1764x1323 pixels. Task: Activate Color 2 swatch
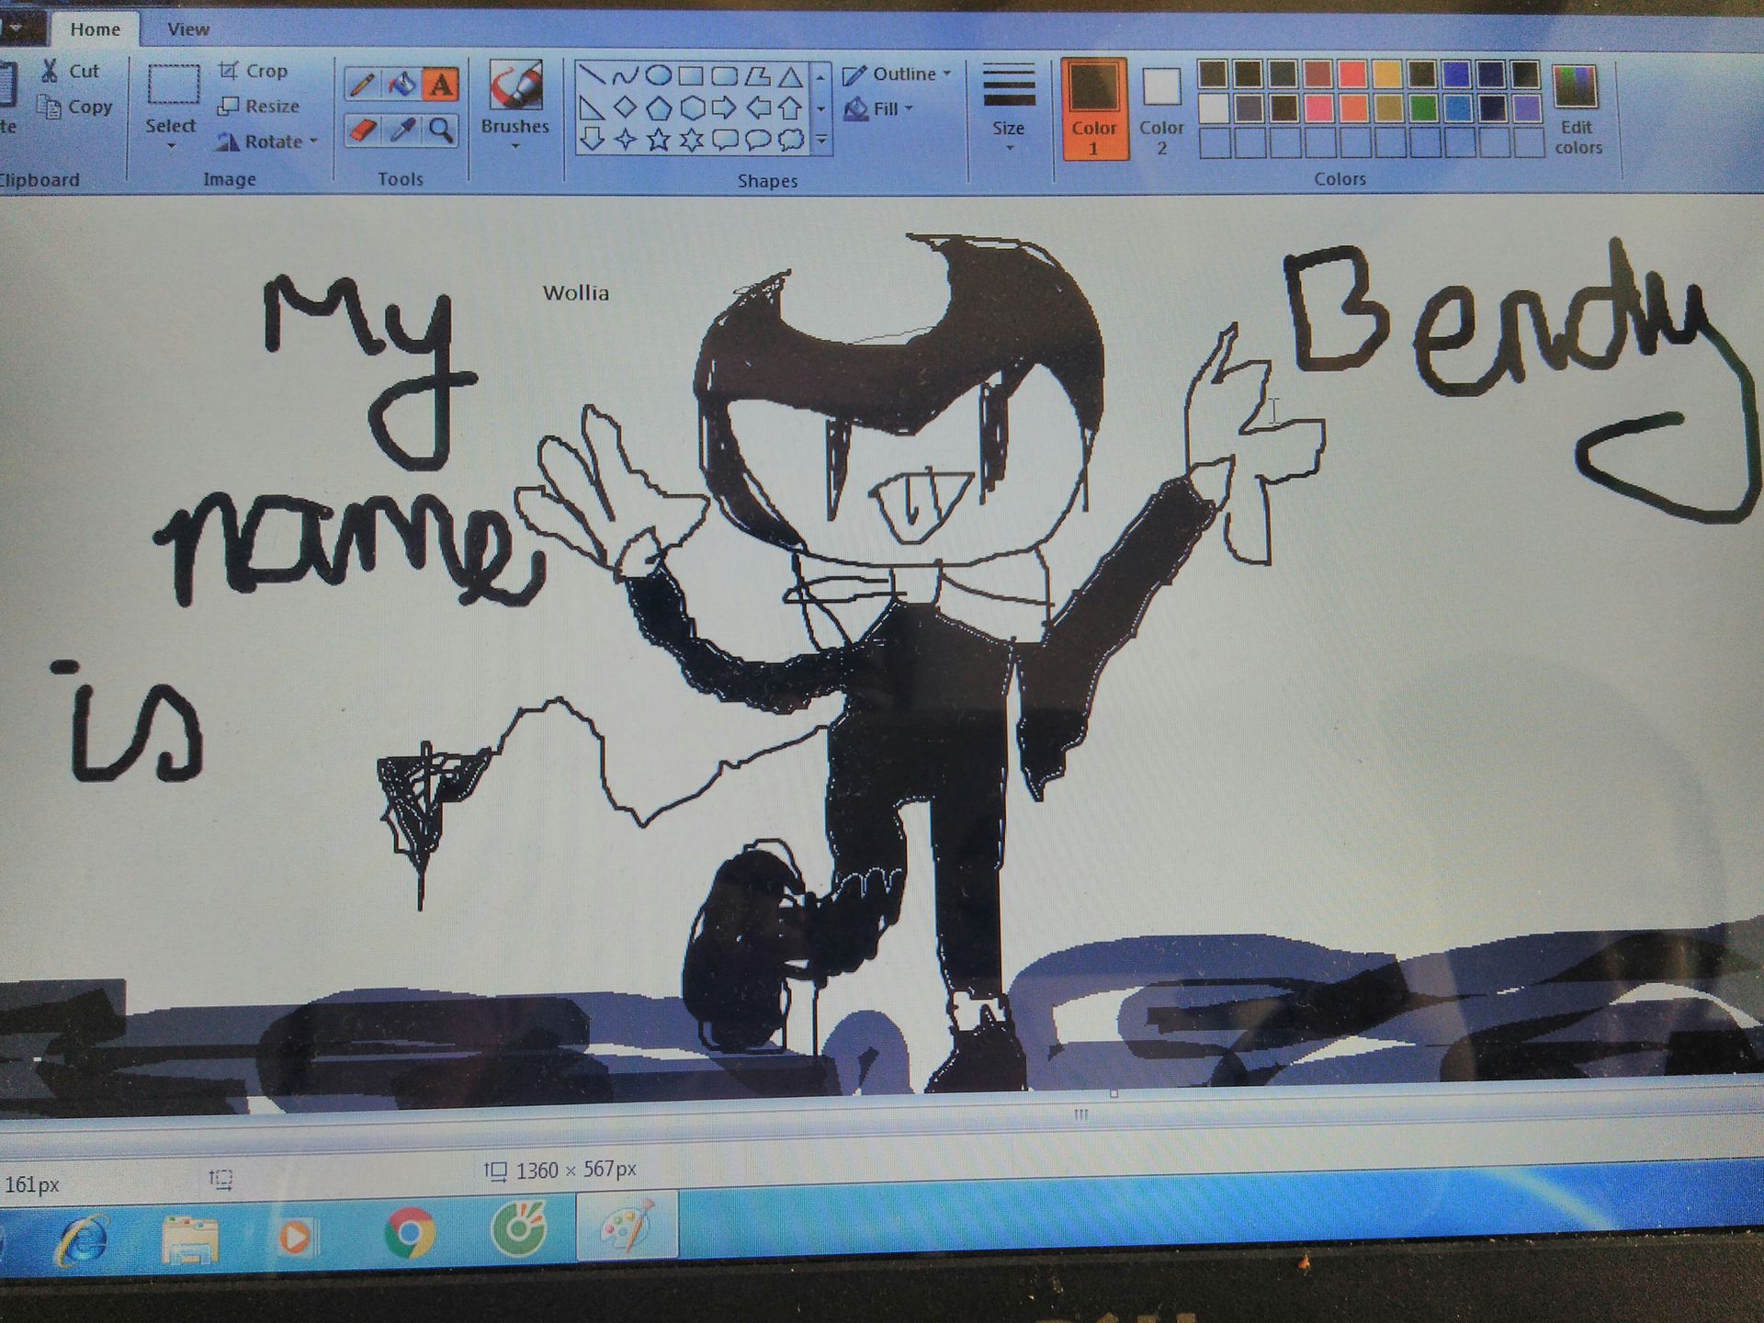[1161, 110]
